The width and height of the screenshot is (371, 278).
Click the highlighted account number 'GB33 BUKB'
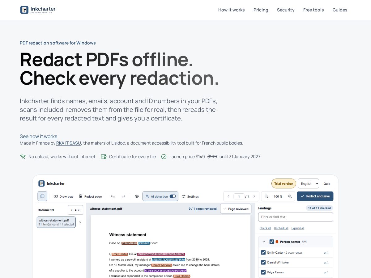point(165,270)
